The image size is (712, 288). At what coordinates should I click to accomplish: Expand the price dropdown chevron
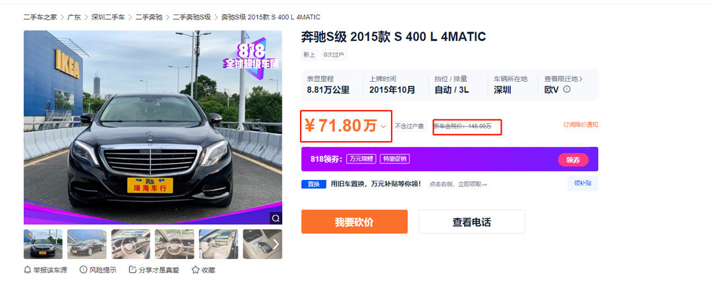(384, 127)
